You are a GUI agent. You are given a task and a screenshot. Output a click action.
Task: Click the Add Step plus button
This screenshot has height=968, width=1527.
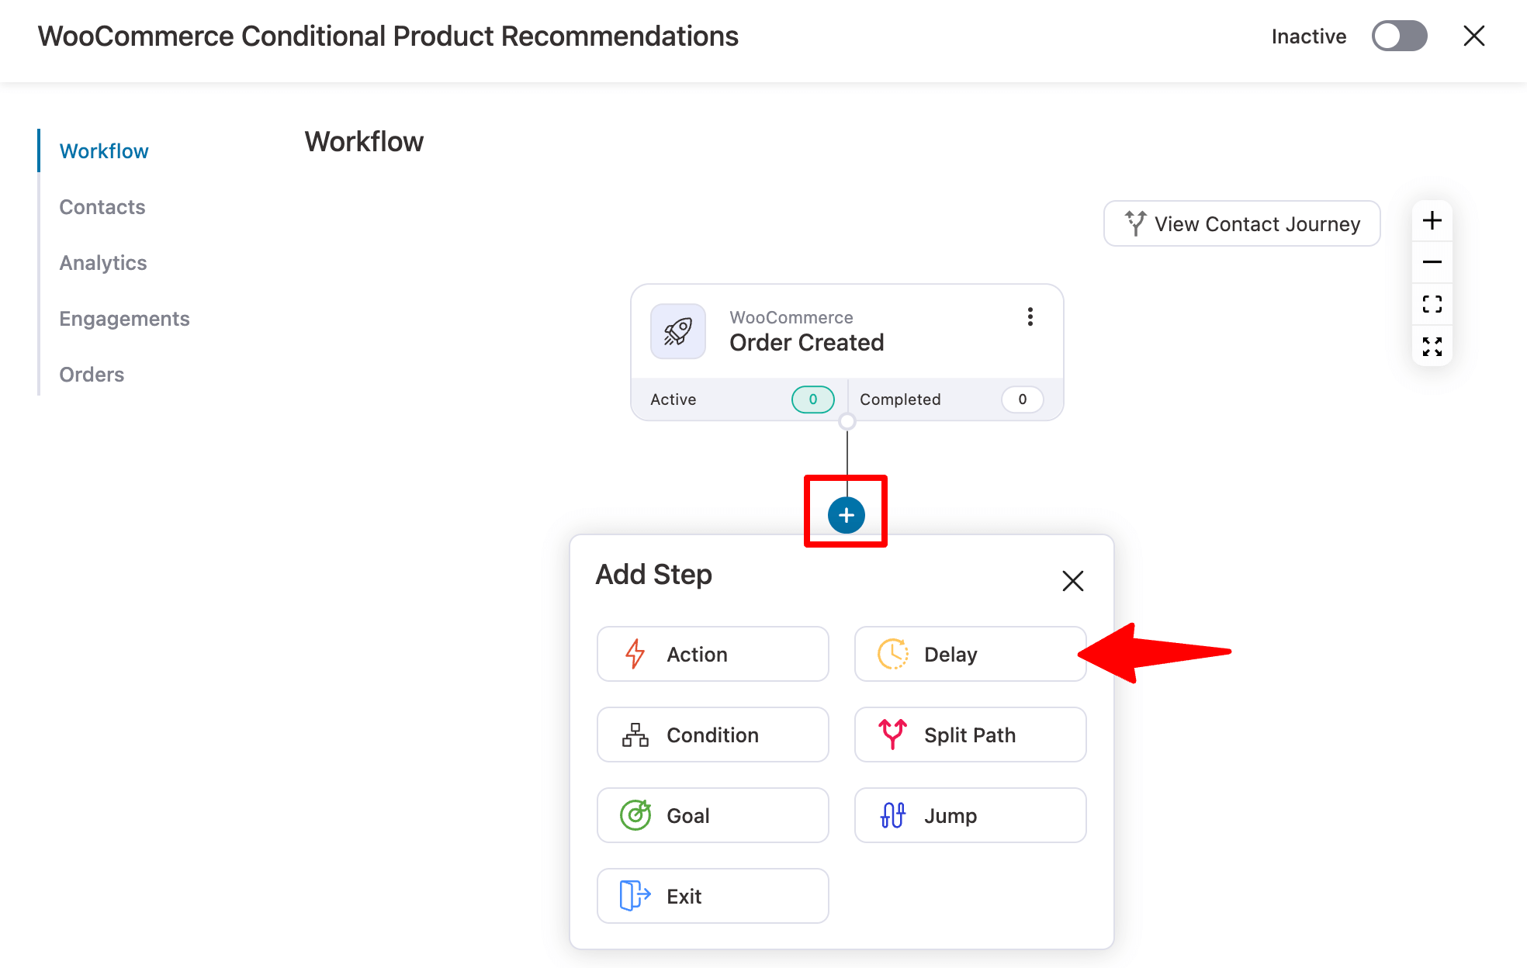(x=845, y=513)
